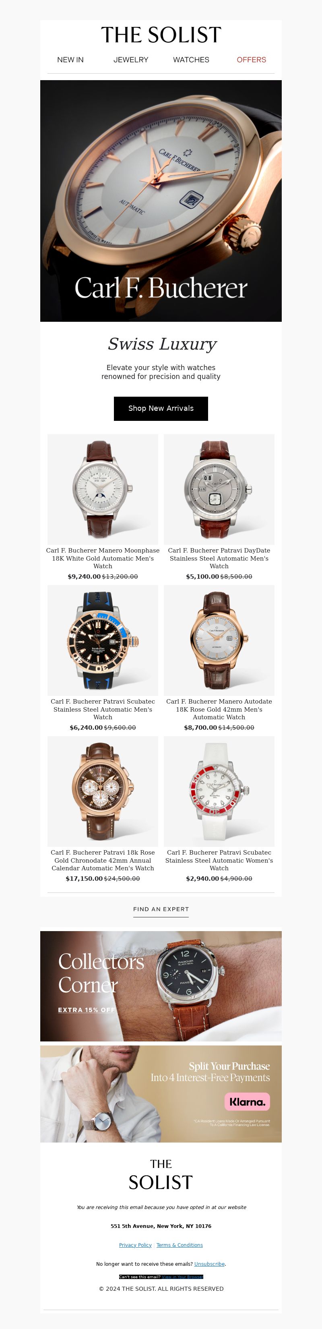322x1329 pixels.
Task: Go to the JEWELRY section
Action: (130, 60)
